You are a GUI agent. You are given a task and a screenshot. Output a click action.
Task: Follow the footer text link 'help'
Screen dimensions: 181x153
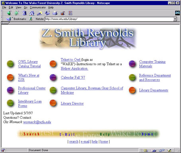pos(95,142)
